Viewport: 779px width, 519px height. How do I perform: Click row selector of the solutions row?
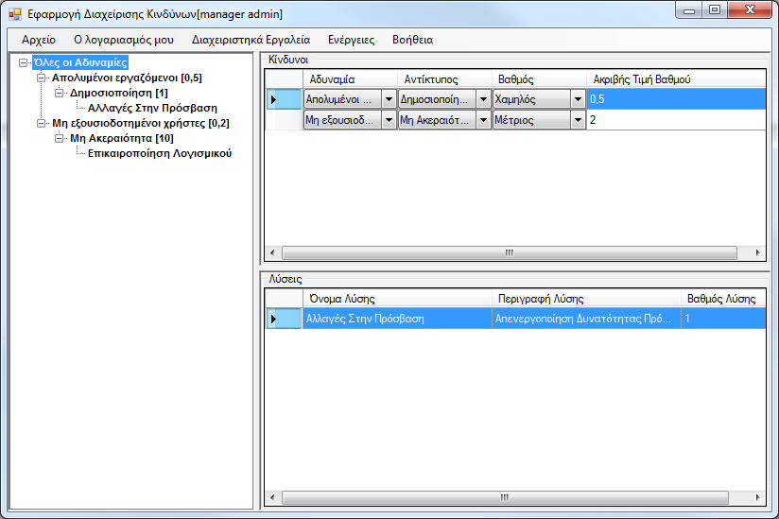coord(285,319)
